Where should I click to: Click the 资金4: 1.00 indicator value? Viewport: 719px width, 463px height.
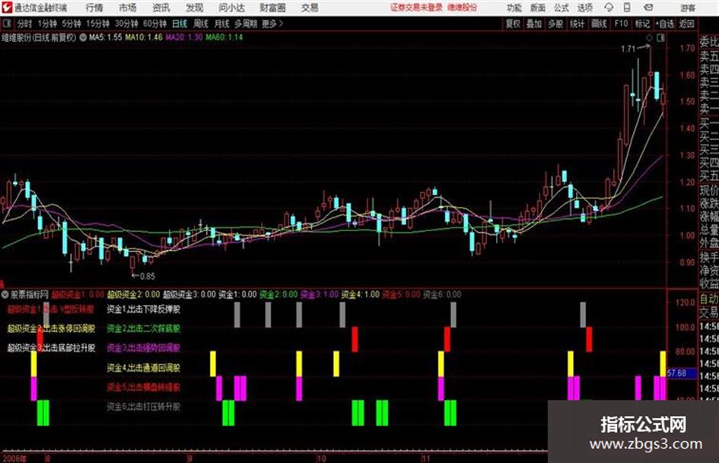[x=361, y=294]
